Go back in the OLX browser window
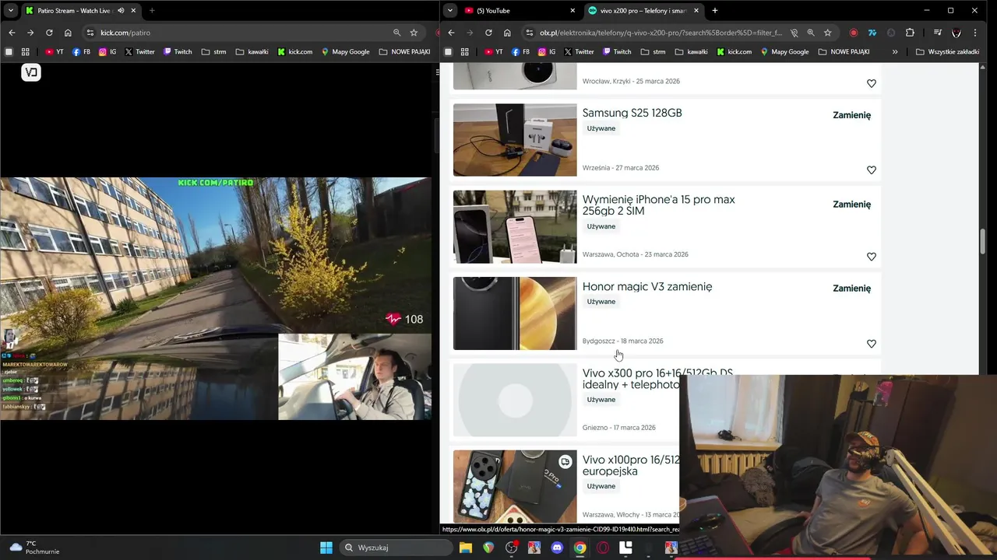997x560 pixels. click(x=451, y=33)
